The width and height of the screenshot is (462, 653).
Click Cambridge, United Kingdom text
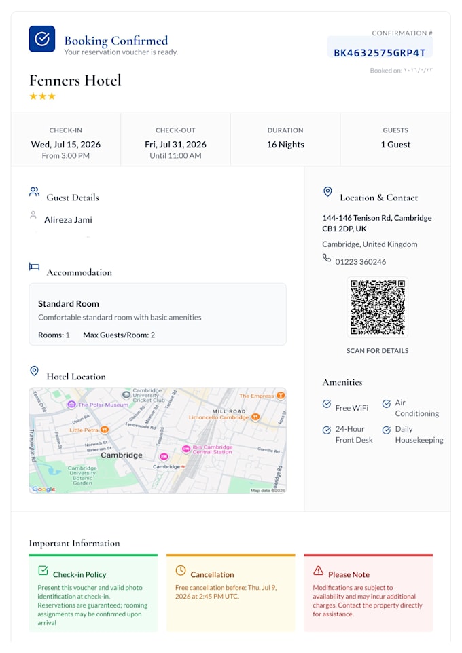point(370,244)
